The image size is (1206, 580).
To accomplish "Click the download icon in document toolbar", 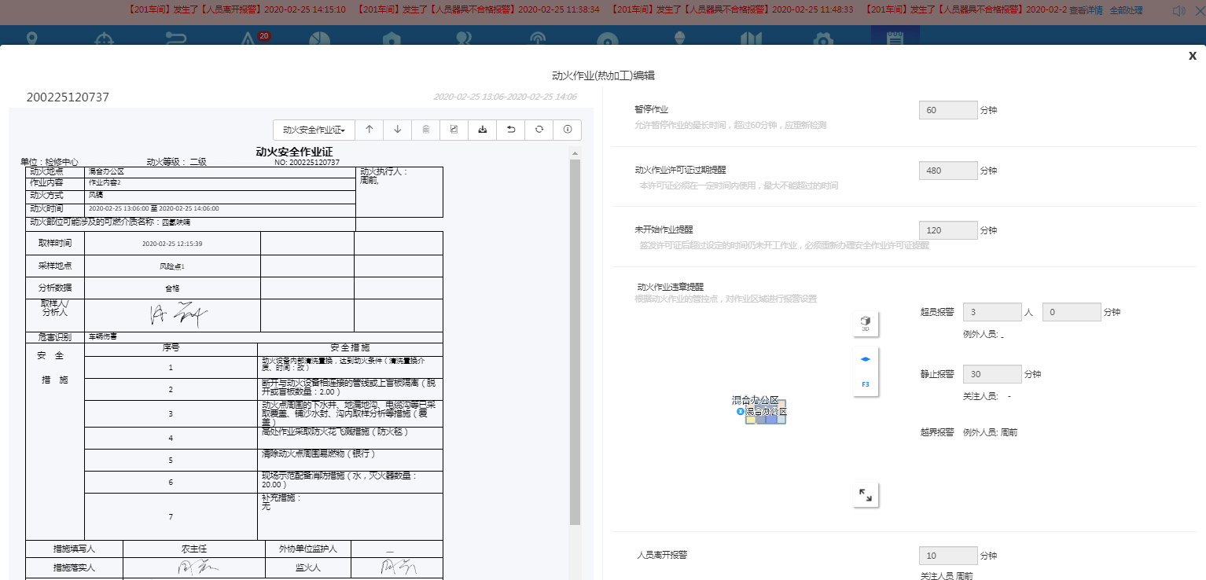I will click(482, 130).
